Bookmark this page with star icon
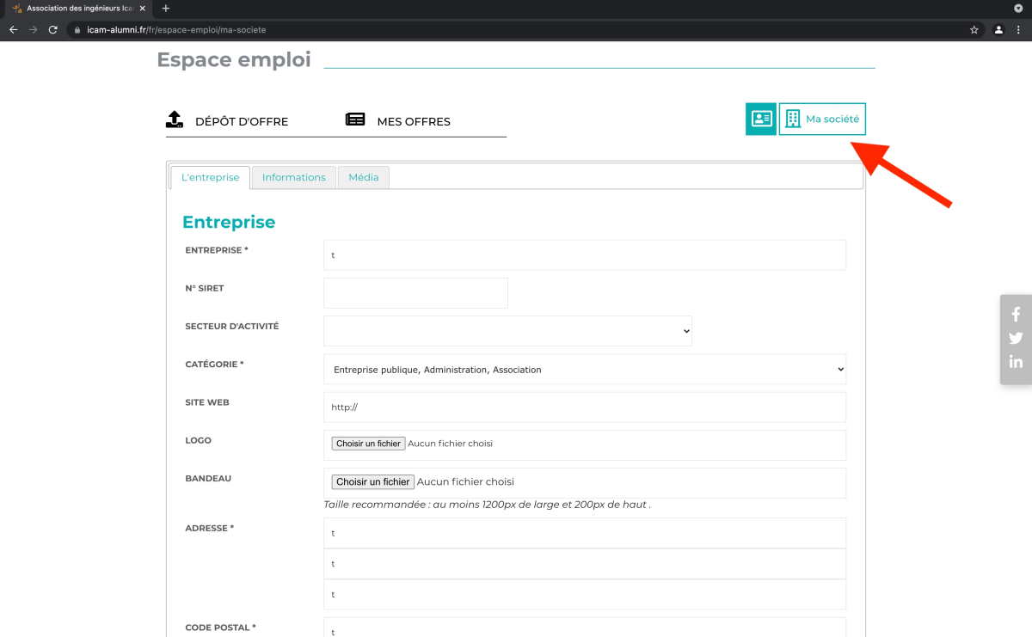 point(974,29)
